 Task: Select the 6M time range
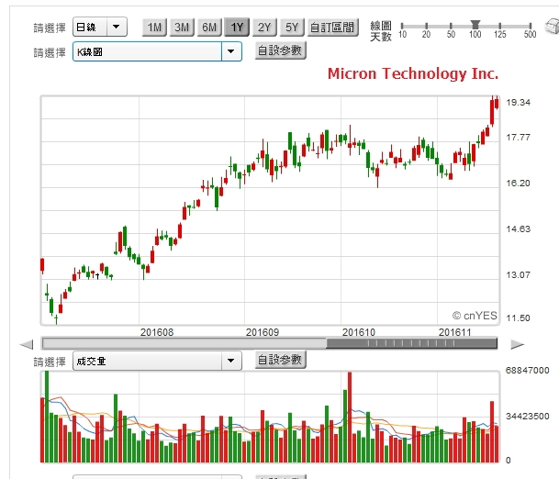click(209, 28)
